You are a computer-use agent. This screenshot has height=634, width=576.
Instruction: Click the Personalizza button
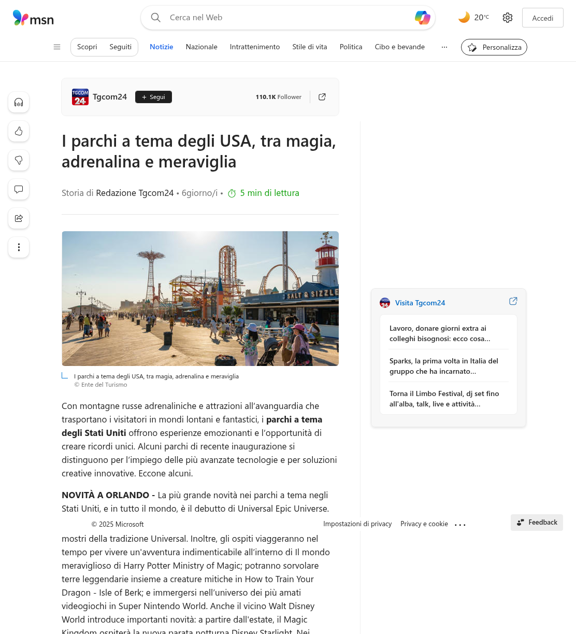(494, 47)
